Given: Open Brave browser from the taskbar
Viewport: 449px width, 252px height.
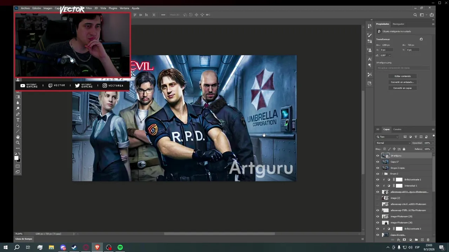Looking at the screenshot, I should coord(97,247).
